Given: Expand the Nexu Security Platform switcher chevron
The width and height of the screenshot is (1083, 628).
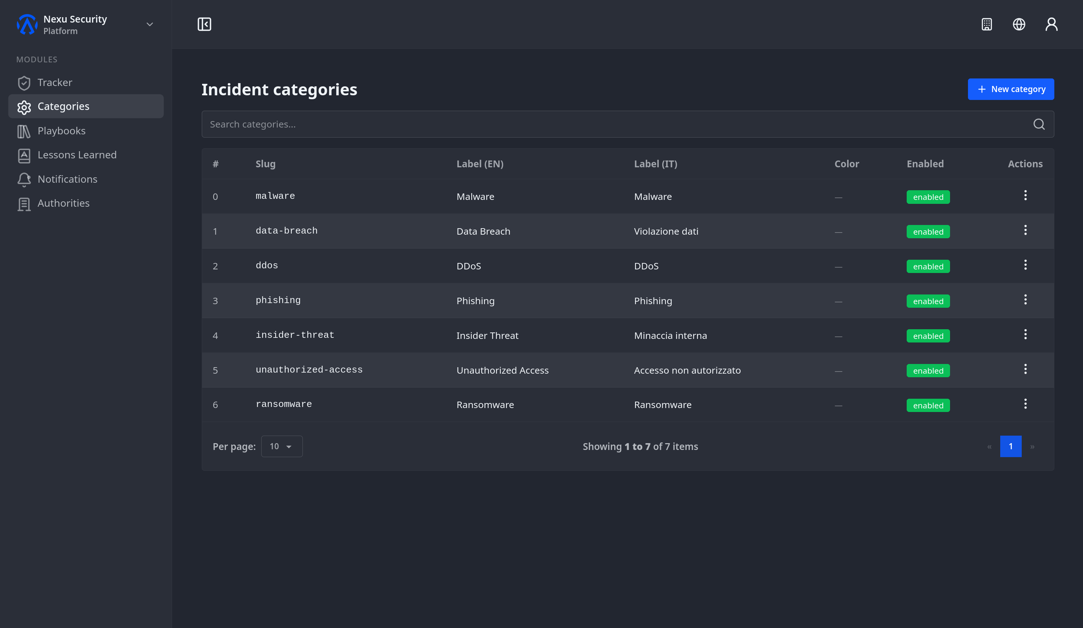Looking at the screenshot, I should pyautogui.click(x=149, y=24).
